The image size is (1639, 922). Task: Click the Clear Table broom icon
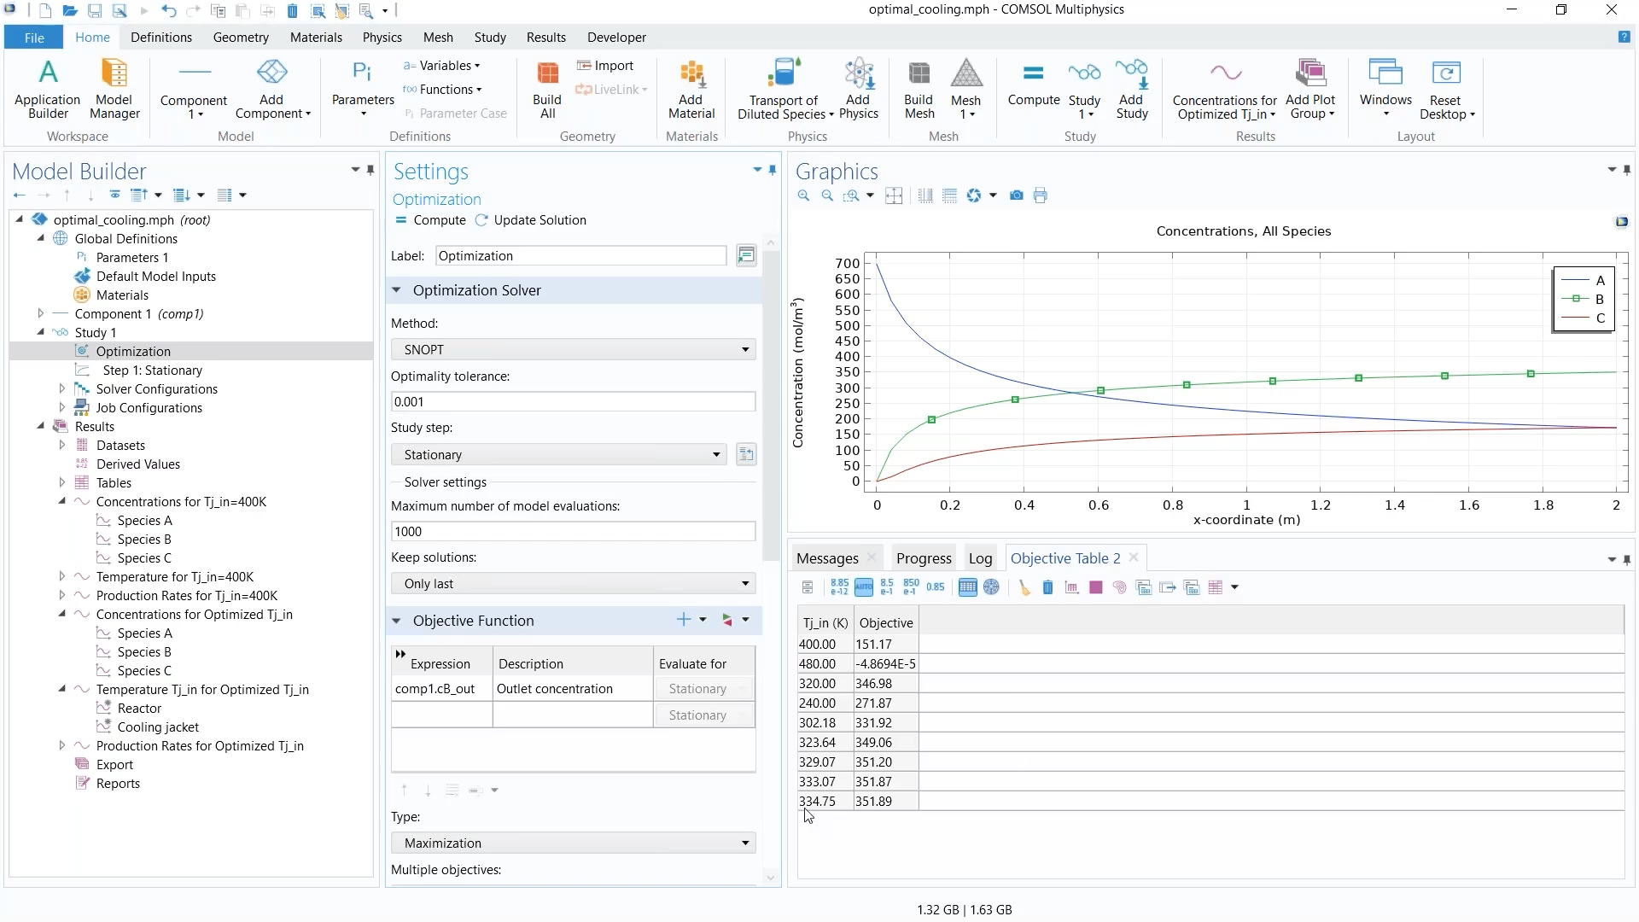point(1024,587)
